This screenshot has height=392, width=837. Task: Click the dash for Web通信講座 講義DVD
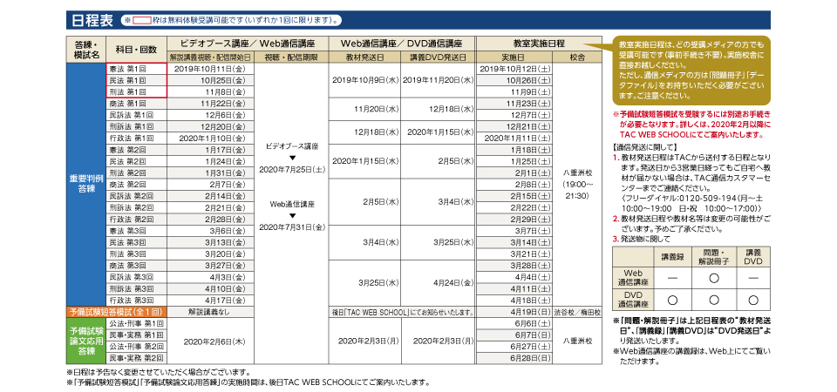753,277
